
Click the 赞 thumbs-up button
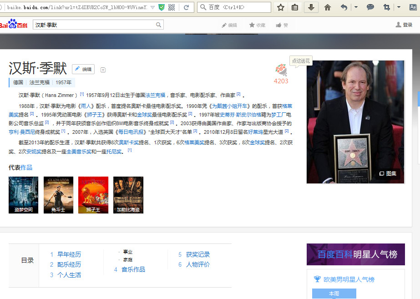(282, 25)
